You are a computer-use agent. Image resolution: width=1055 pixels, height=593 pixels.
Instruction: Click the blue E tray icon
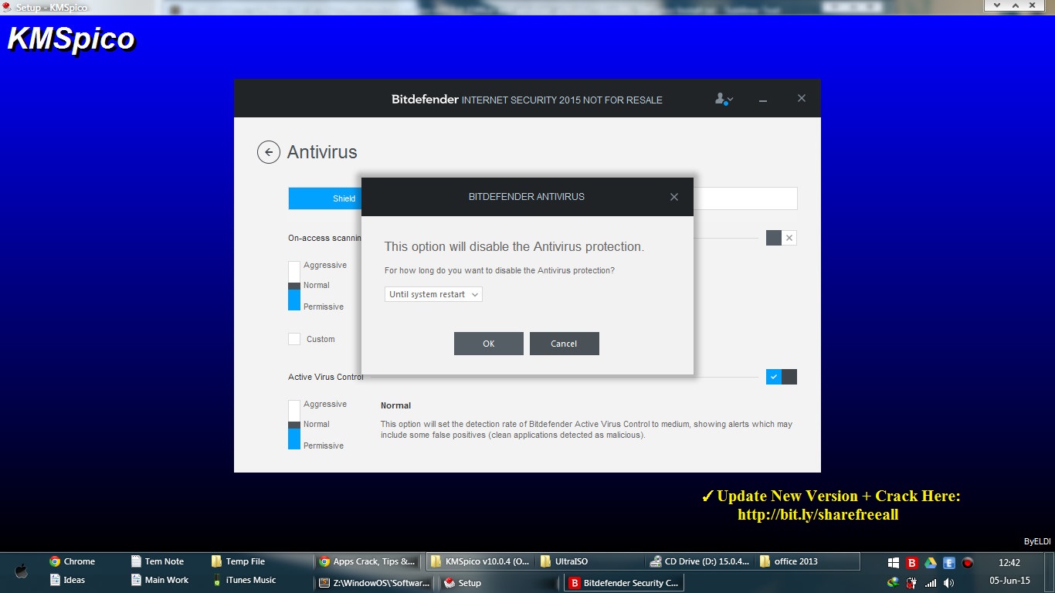tap(949, 563)
